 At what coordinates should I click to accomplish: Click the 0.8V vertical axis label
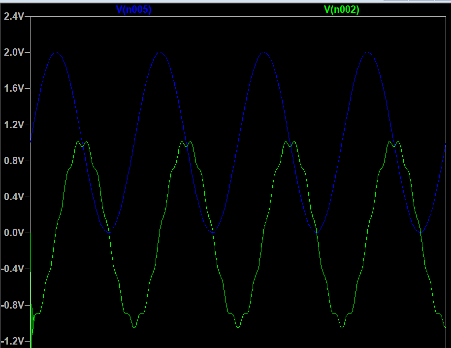tap(14, 161)
